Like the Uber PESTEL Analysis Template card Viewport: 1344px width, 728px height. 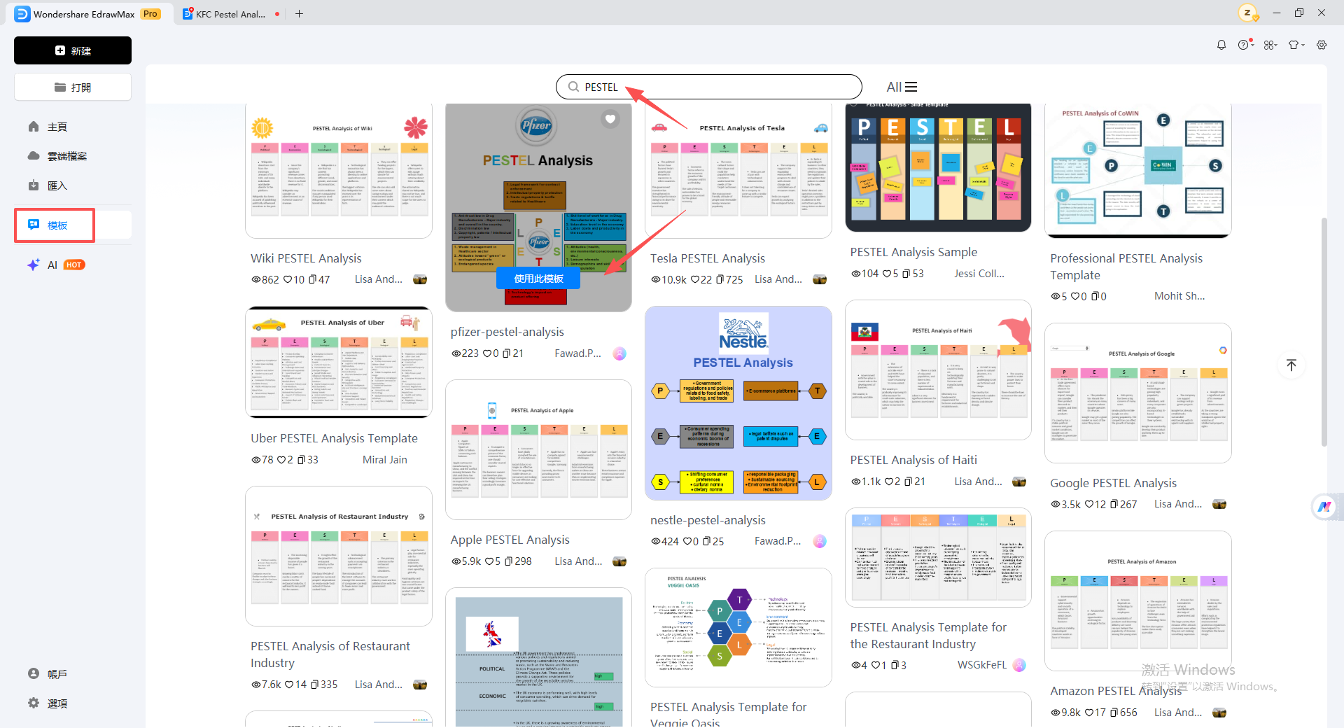coord(281,460)
